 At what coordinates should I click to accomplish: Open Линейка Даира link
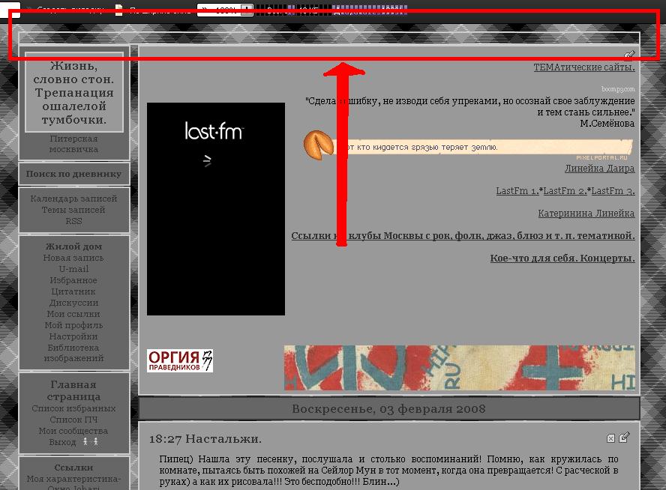(x=599, y=169)
